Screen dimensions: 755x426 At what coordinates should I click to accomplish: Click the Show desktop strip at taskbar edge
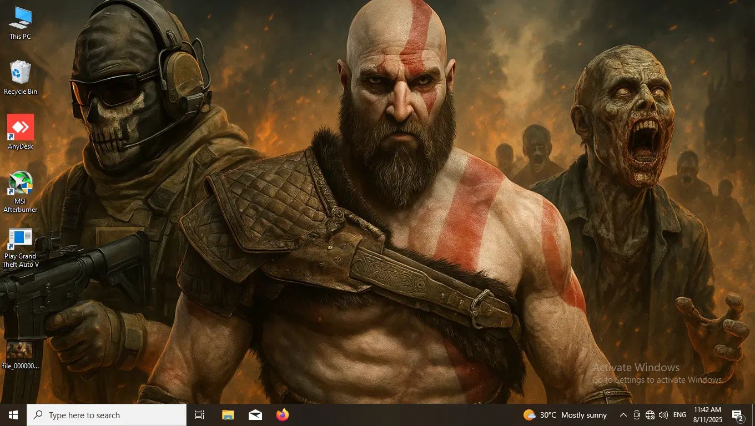coord(753,415)
